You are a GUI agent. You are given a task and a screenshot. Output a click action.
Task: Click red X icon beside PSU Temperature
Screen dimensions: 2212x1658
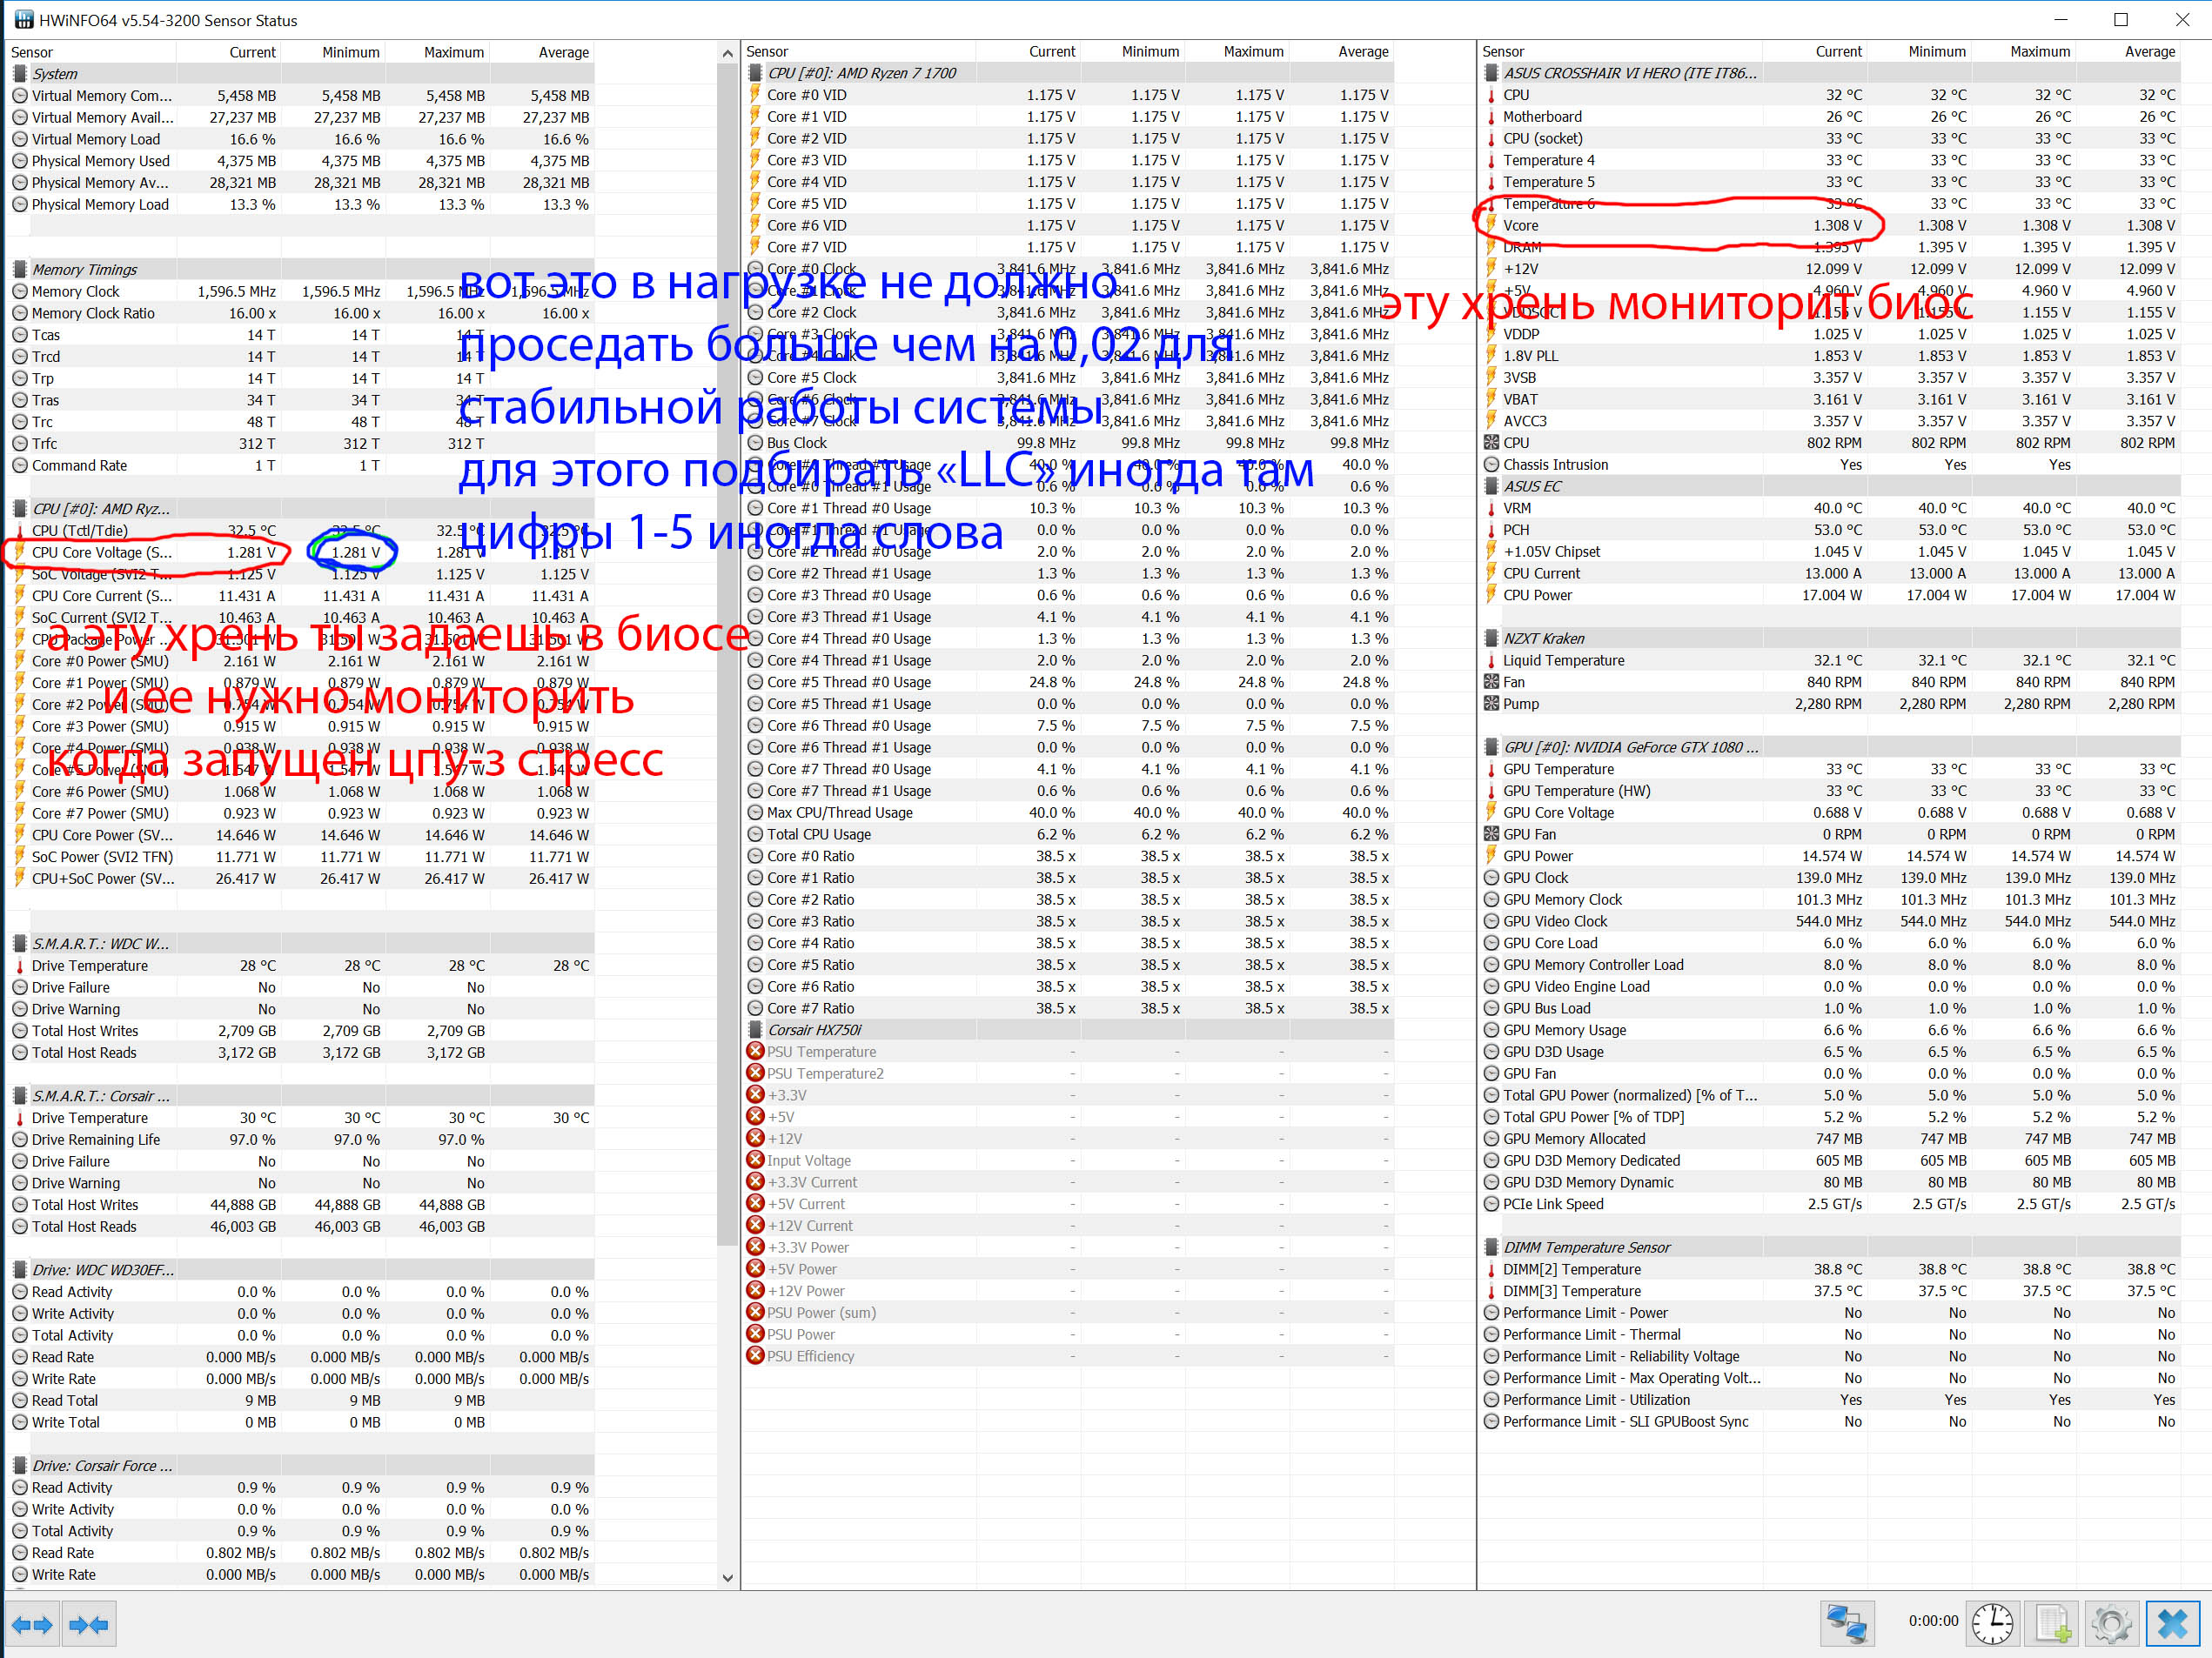[x=756, y=1052]
